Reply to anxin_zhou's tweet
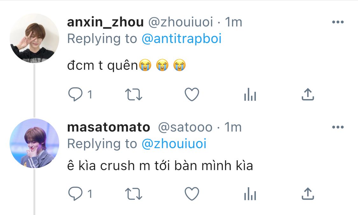 [x=75, y=95]
